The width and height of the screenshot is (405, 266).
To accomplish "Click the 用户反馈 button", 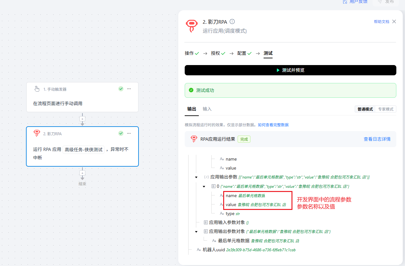I will tap(355, 2).
